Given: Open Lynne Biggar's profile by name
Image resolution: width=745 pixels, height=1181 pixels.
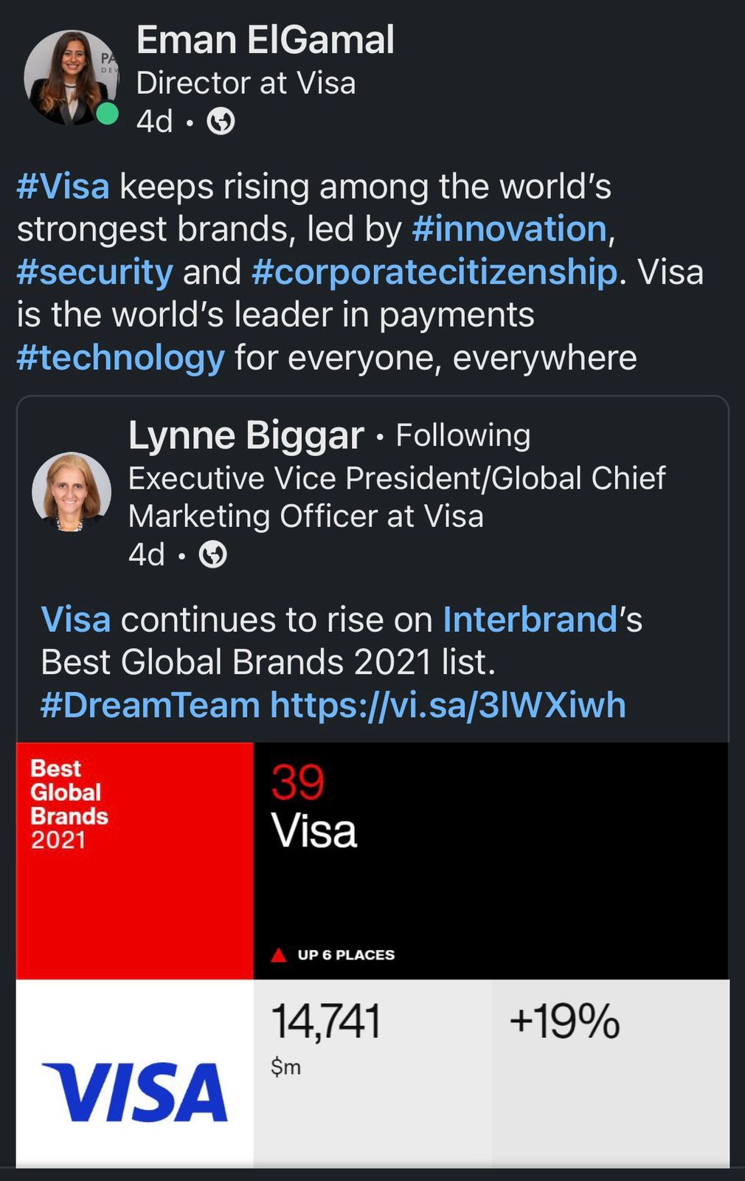Looking at the screenshot, I should 246,435.
